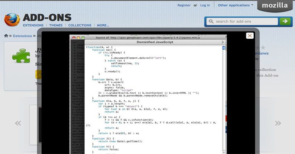Click the green puzzle piece add-on icon

click(x=21, y=56)
